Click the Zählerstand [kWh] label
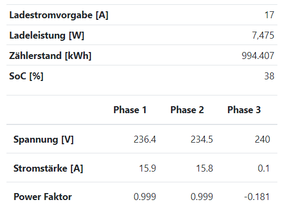 tap(50, 56)
